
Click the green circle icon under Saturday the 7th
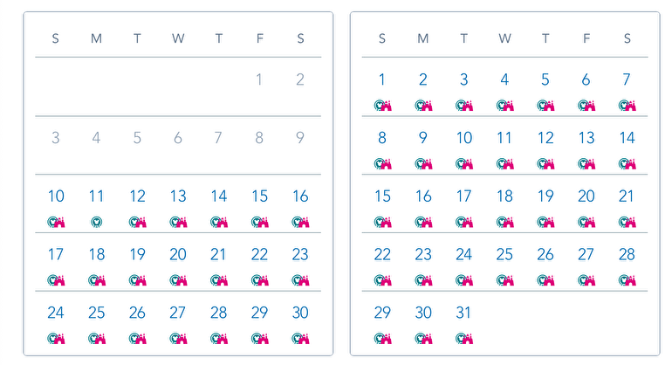(x=624, y=105)
